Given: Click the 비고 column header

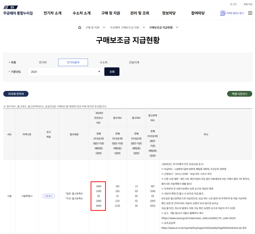Looking at the screenshot, I should [206, 134].
